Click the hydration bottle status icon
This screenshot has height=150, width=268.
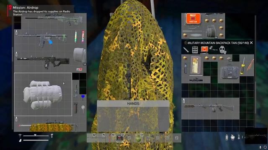(227, 137)
